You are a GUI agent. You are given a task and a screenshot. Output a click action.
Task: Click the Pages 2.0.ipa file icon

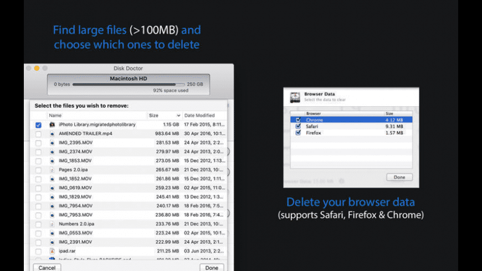coord(52,170)
